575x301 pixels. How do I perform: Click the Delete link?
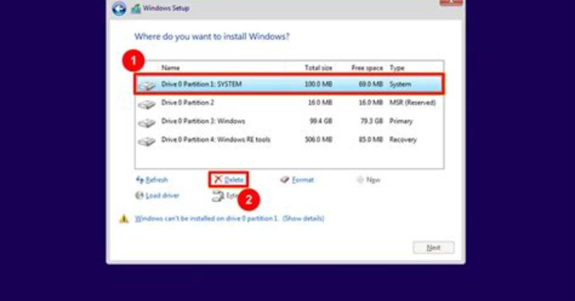[234, 180]
